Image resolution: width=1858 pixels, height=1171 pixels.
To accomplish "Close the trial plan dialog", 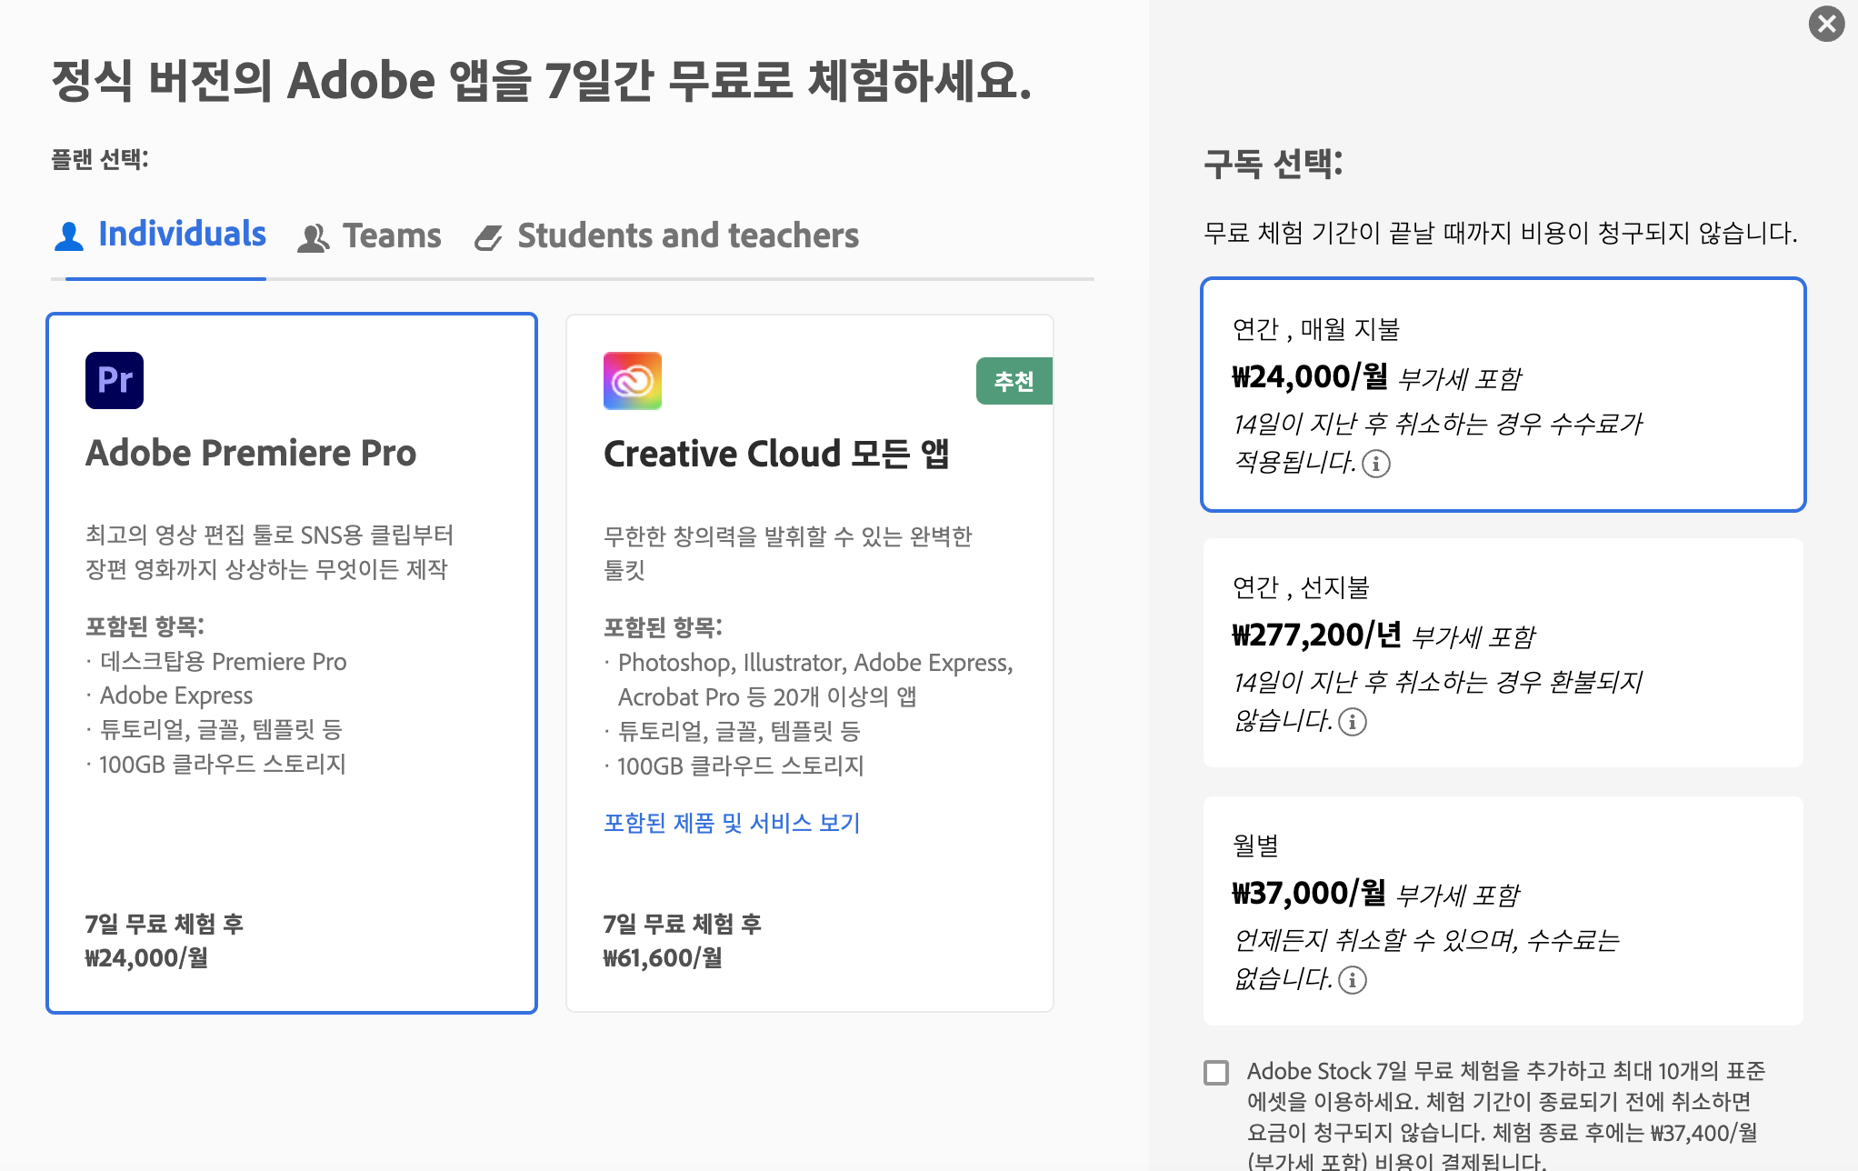I will [x=1826, y=24].
